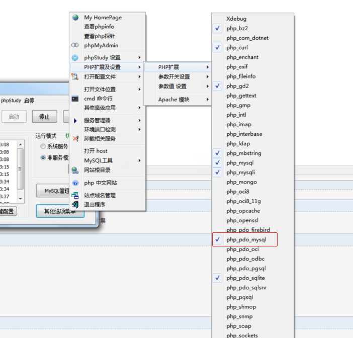Click the terminal icon for cmd 命令行
This screenshot has width=353, height=338.
pyautogui.click(x=75, y=99)
